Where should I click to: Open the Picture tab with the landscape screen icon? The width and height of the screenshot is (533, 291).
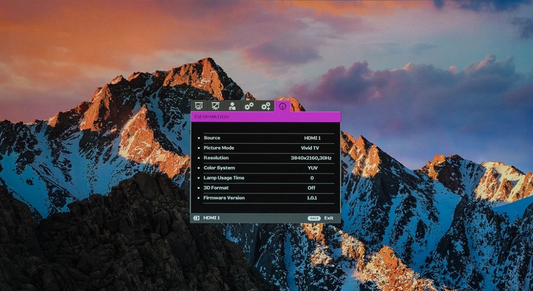[x=198, y=106]
